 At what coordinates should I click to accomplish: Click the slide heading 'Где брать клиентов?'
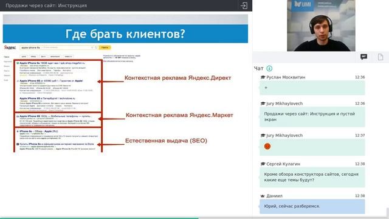click(x=125, y=34)
